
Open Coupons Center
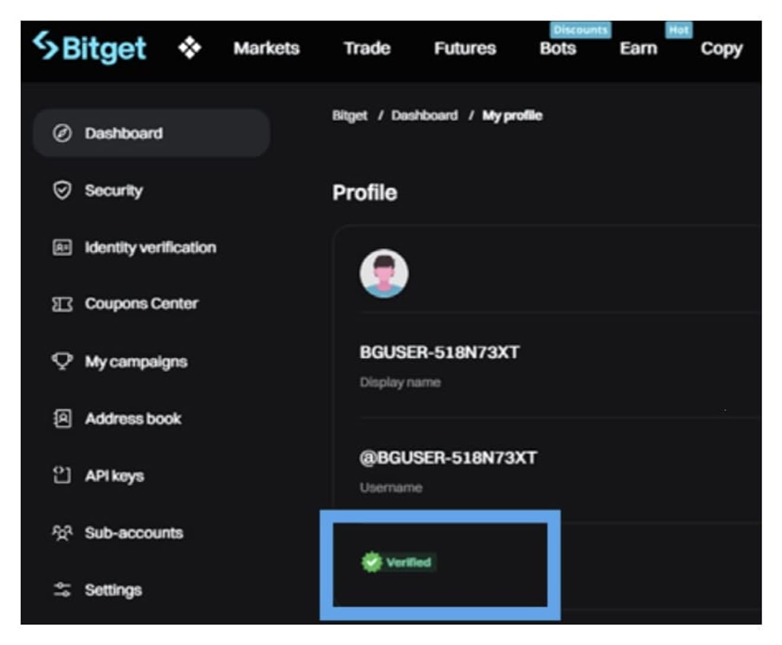142,304
